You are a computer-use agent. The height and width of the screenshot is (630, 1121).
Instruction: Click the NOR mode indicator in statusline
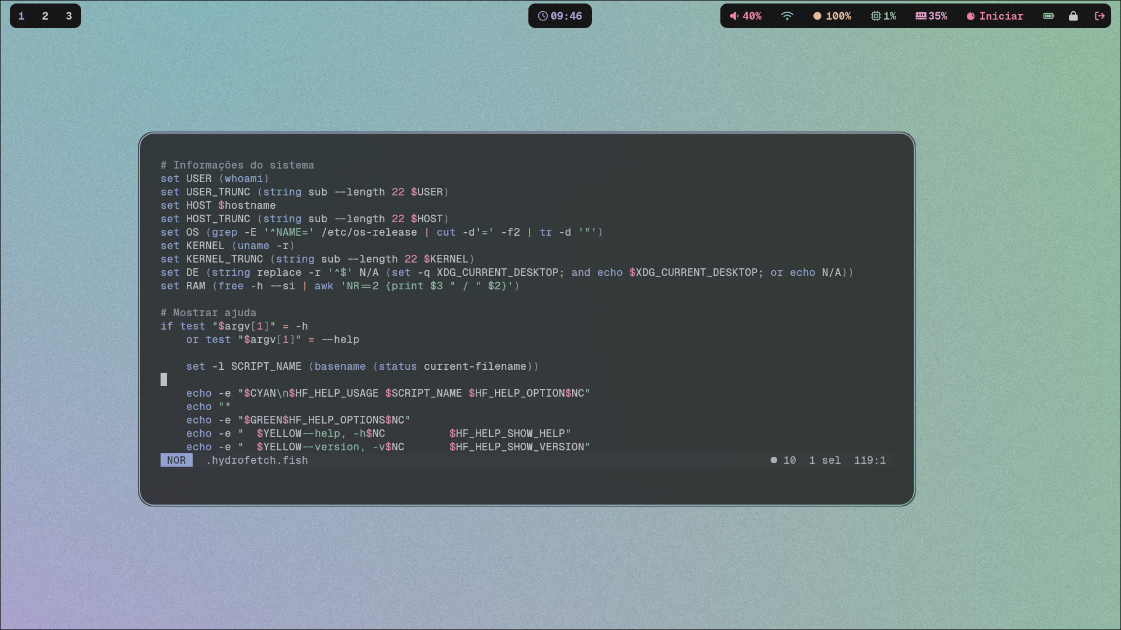tap(176, 460)
